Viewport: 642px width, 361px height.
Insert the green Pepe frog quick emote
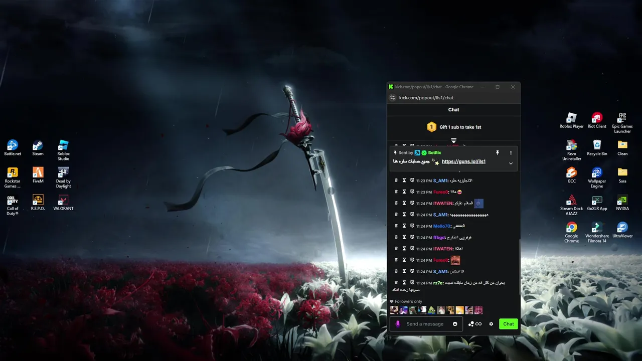[x=432, y=310]
